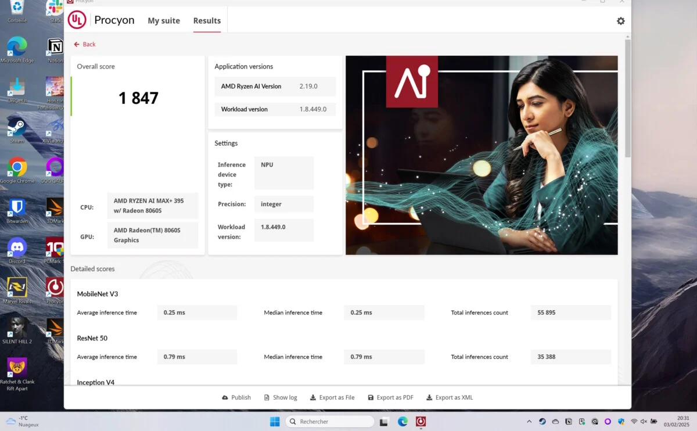Click the Publish cloud icon

pos(226,397)
